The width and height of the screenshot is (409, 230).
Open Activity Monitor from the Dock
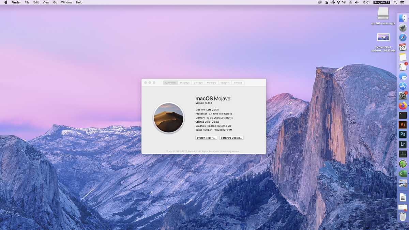point(403,154)
